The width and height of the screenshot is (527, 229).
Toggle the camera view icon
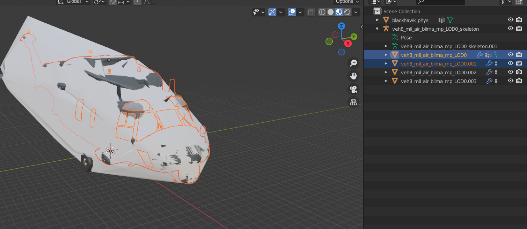tap(353, 89)
